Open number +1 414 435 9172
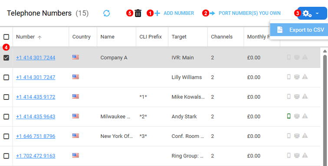The width and height of the screenshot is (328, 166). pos(36,97)
